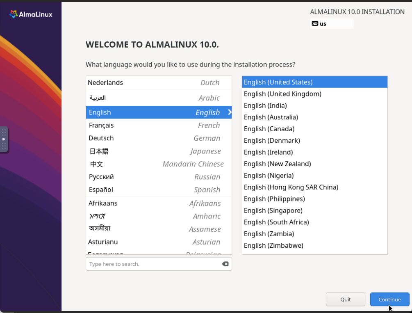
Task: Click the language search input field
Action: (159, 264)
